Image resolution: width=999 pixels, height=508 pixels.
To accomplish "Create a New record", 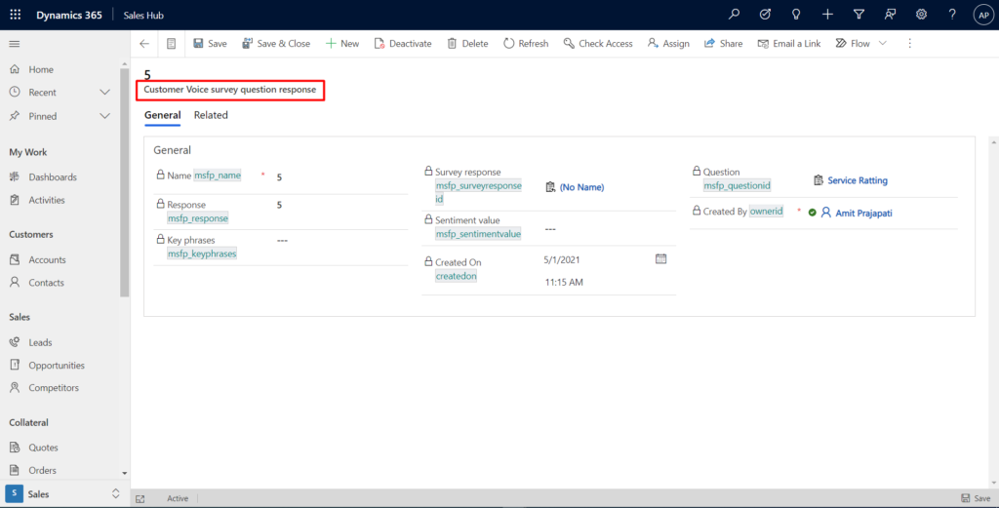I will 342,43.
